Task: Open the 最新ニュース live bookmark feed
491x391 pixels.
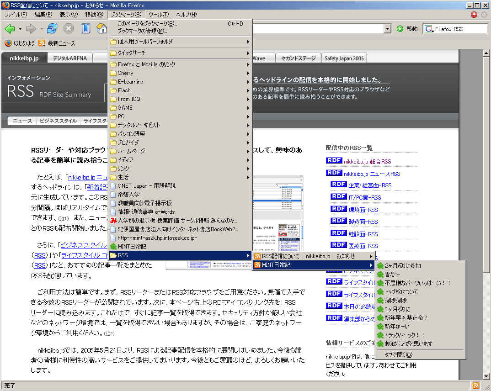Action: pos(57,43)
